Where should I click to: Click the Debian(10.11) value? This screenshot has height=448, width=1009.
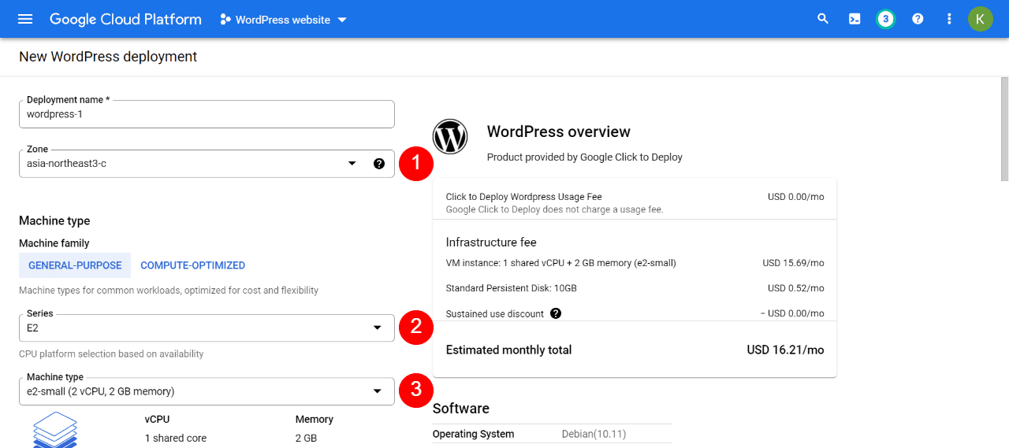click(594, 434)
